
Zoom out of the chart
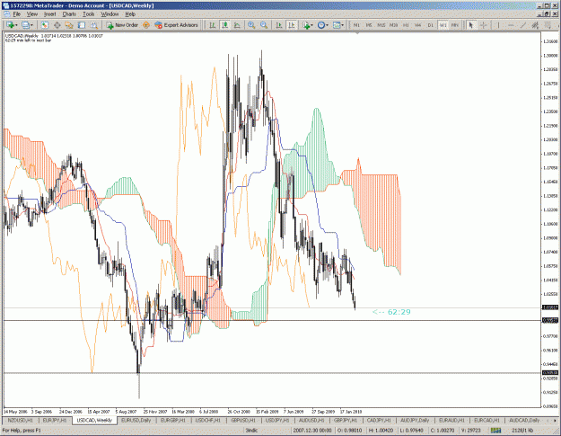(264, 25)
